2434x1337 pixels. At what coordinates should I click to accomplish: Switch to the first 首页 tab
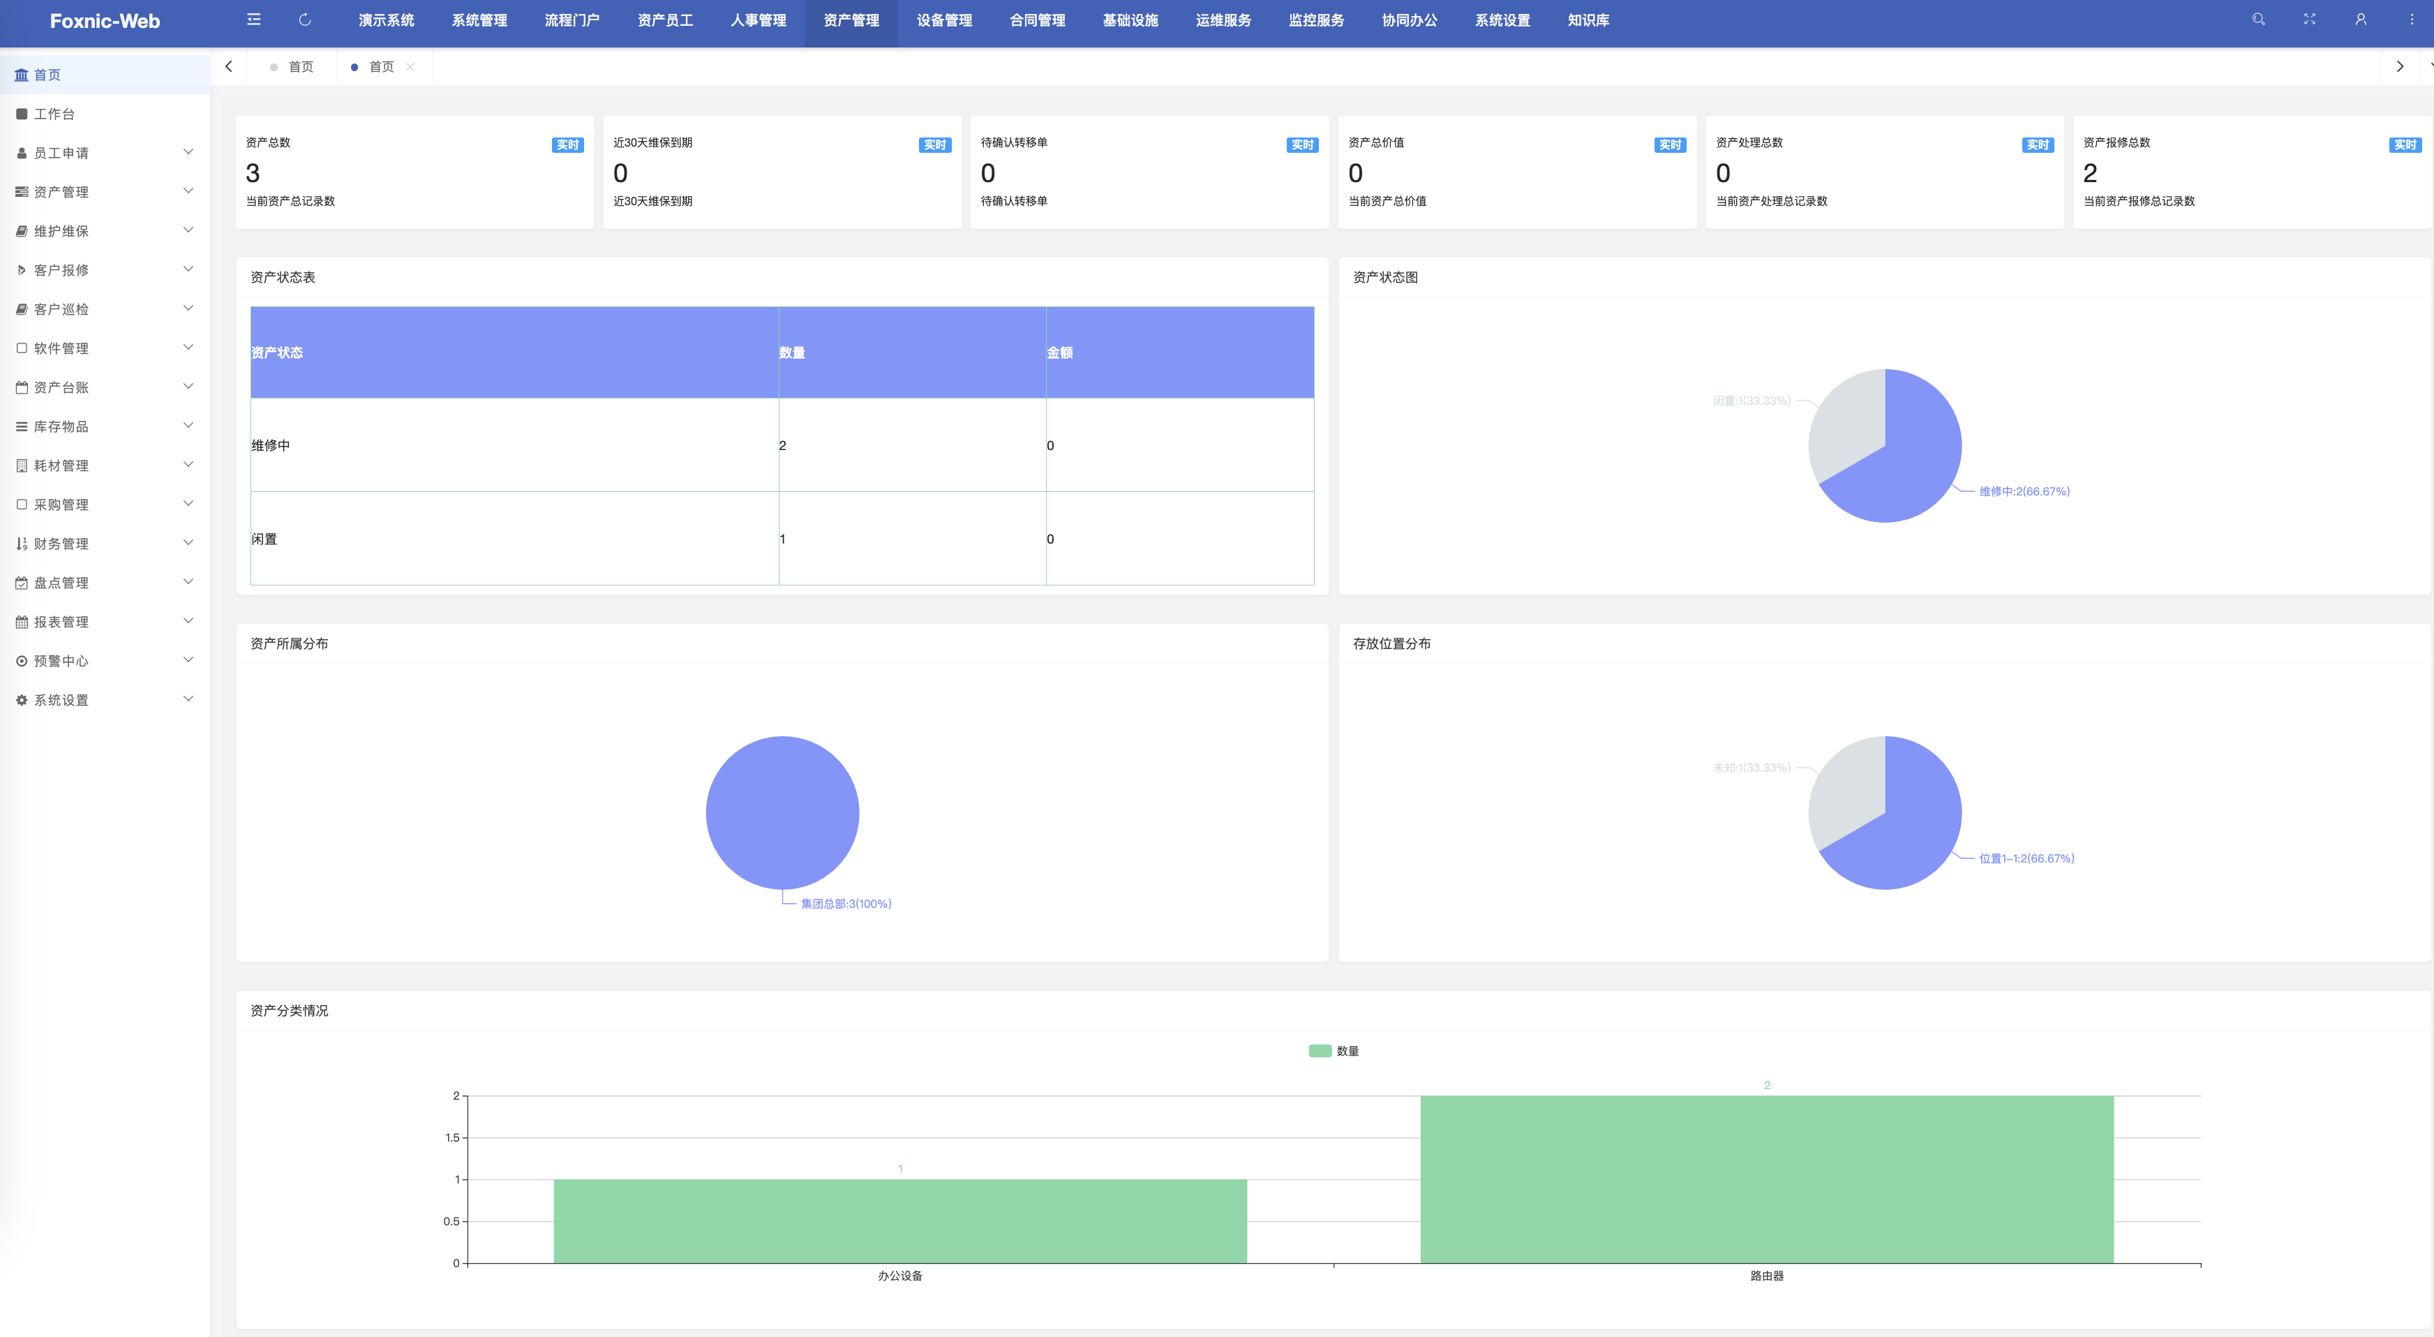click(301, 67)
